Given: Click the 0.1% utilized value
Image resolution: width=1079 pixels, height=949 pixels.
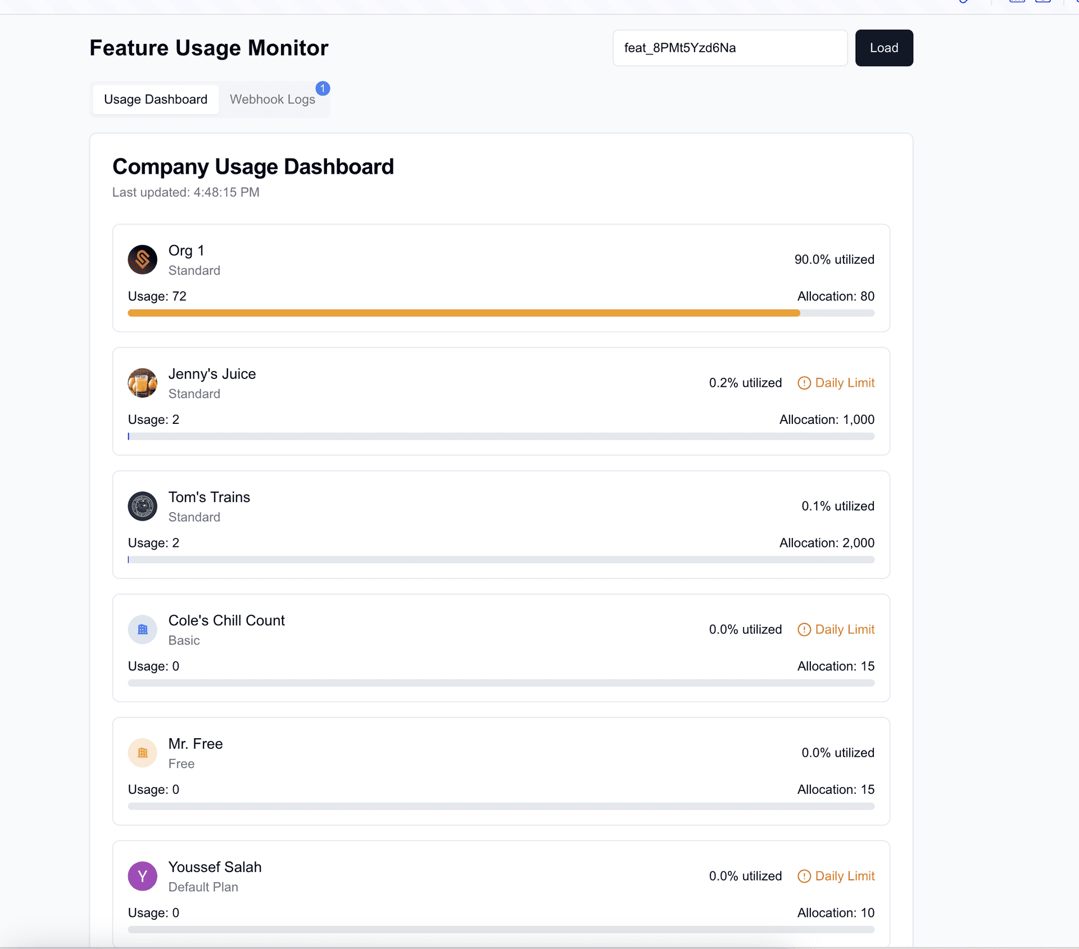Looking at the screenshot, I should [838, 506].
